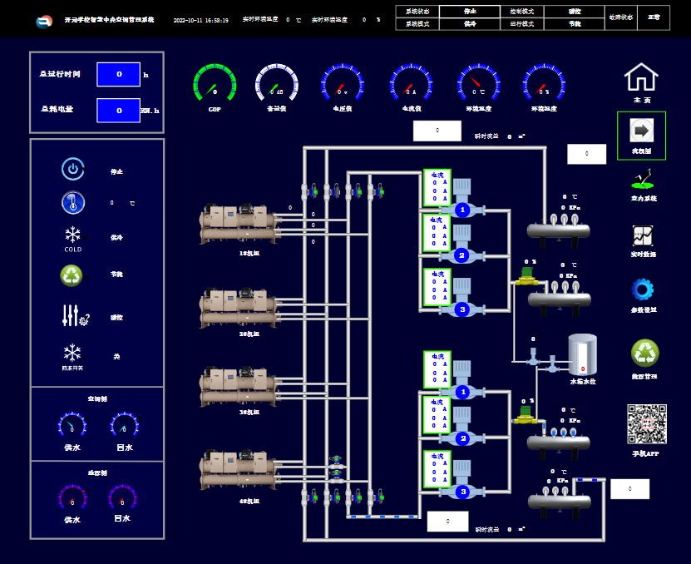Select the 3# chiller unit

click(x=238, y=387)
